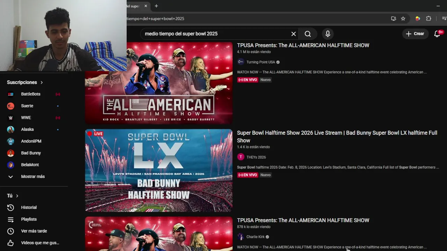Open Videos que me gustan
This screenshot has width=447, height=251.
tap(34, 243)
